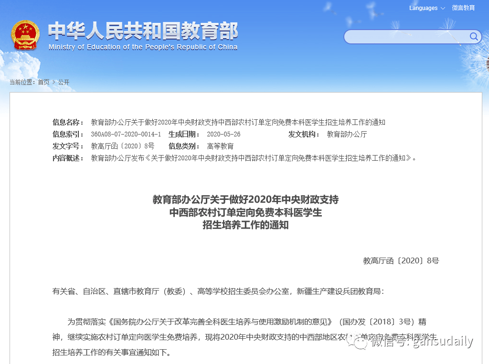This screenshot has width=489, height=364.
Task: Click the 中华人民共和国教育部 site title
Action: (x=143, y=31)
